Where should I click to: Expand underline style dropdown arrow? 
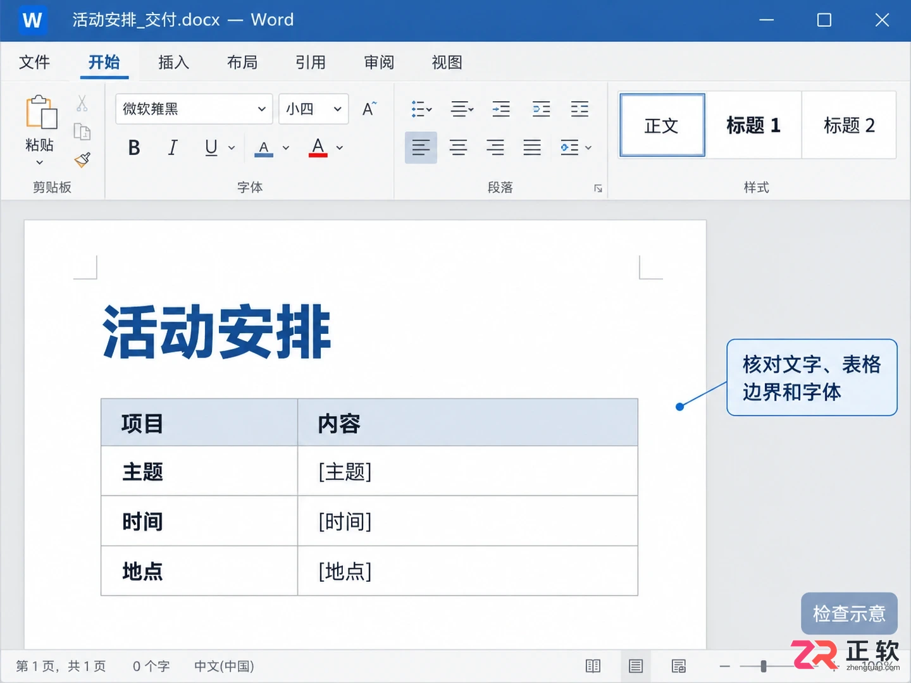click(232, 148)
